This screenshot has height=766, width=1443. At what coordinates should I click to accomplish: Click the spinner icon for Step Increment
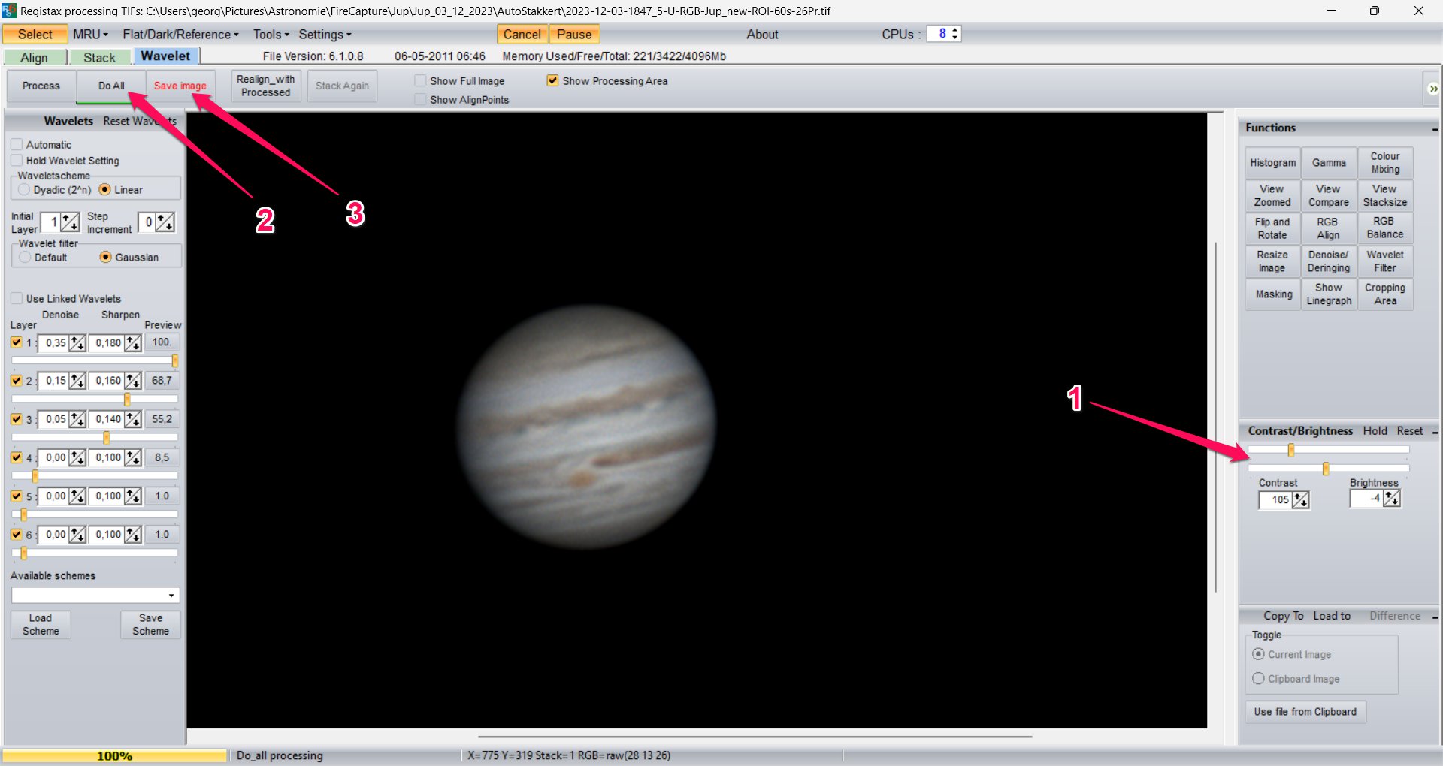click(165, 222)
